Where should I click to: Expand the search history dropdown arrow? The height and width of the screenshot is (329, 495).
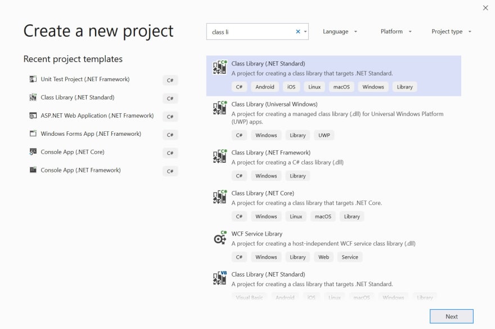[305, 32]
